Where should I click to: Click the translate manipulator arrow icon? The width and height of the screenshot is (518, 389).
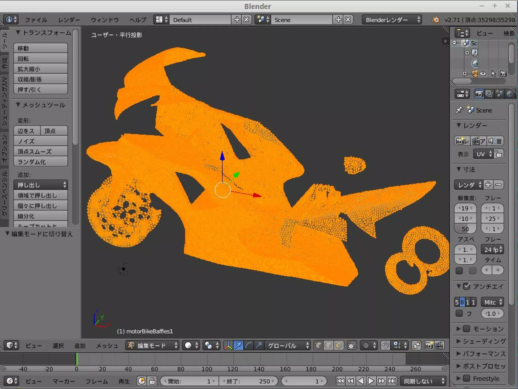click(x=238, y=345)
